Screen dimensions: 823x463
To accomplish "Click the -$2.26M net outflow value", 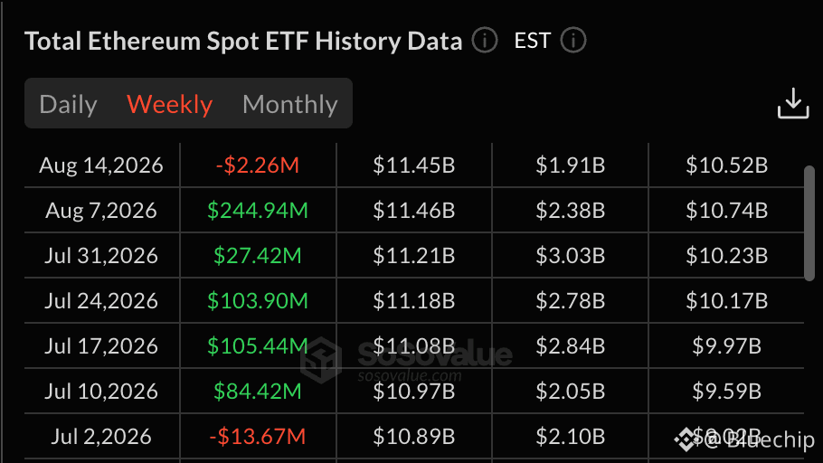I will [257, 165].
